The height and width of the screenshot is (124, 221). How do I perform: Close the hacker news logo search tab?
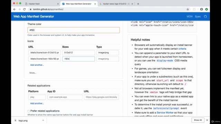pyautogui.click(x=132, y=4)
